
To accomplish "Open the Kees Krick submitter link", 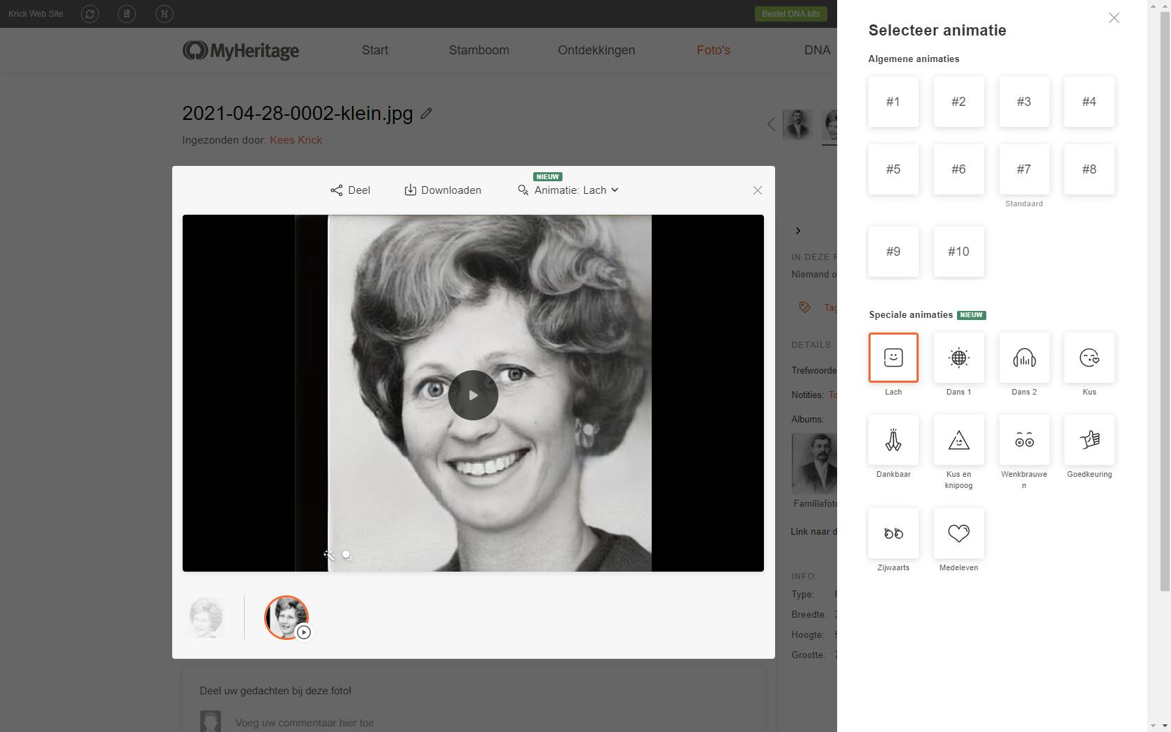I will [296, 140].
